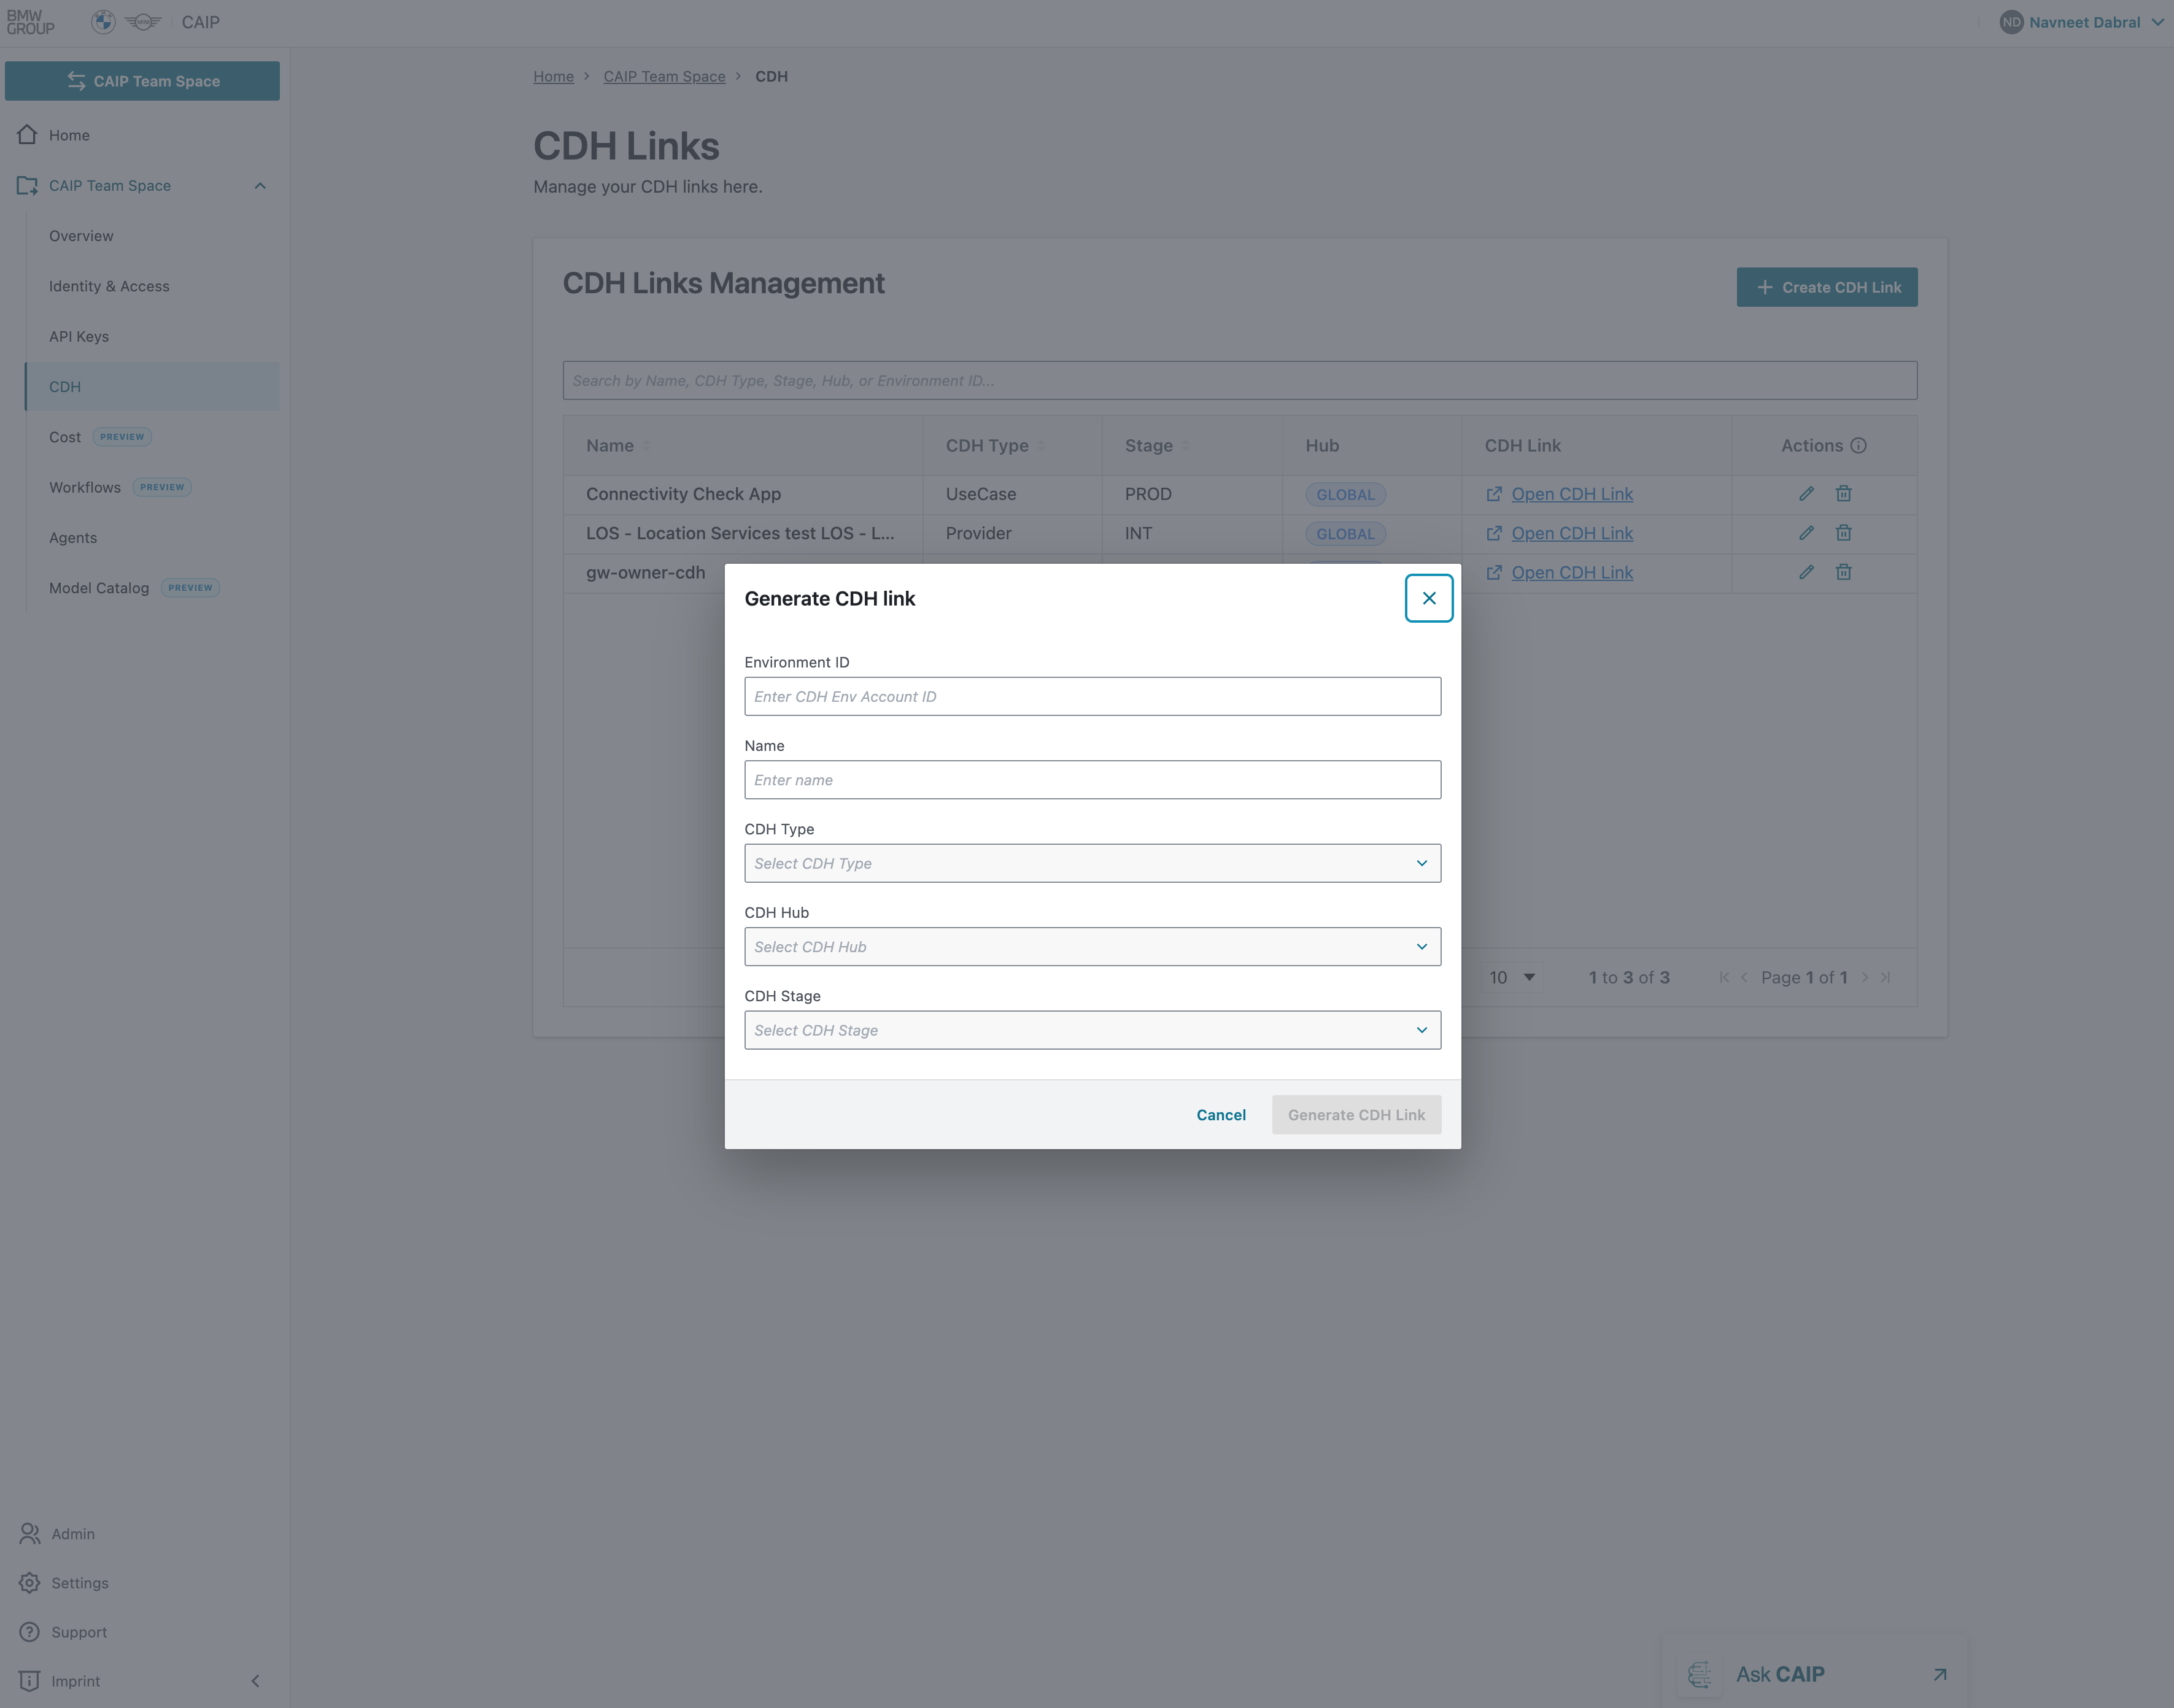Image resolution: width=2174 pixels, height=1708 pixels.
Task: Click the ND user avatar
Action: click(x=2011, y=22)
